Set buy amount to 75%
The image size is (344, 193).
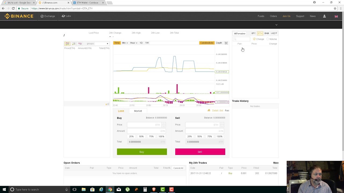point(151,136)
